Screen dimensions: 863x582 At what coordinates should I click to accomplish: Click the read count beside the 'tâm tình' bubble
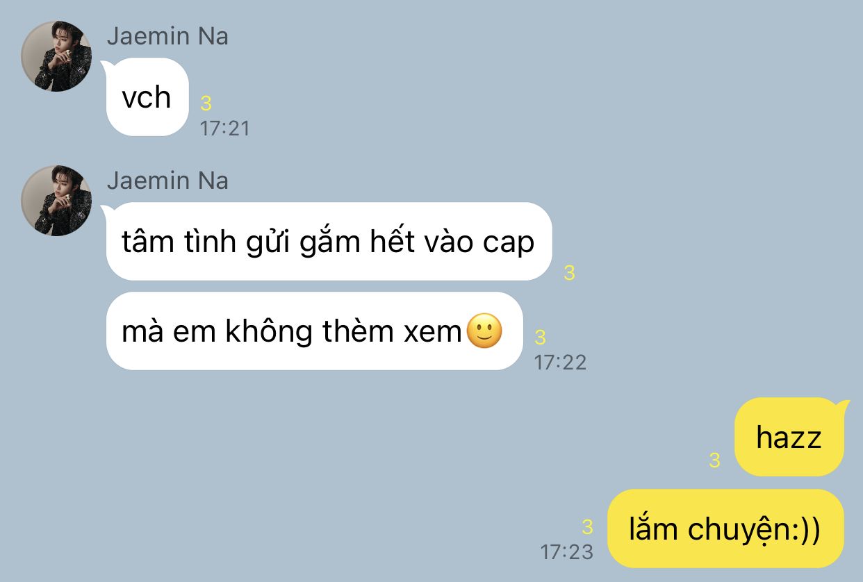[x=569, y=273]
